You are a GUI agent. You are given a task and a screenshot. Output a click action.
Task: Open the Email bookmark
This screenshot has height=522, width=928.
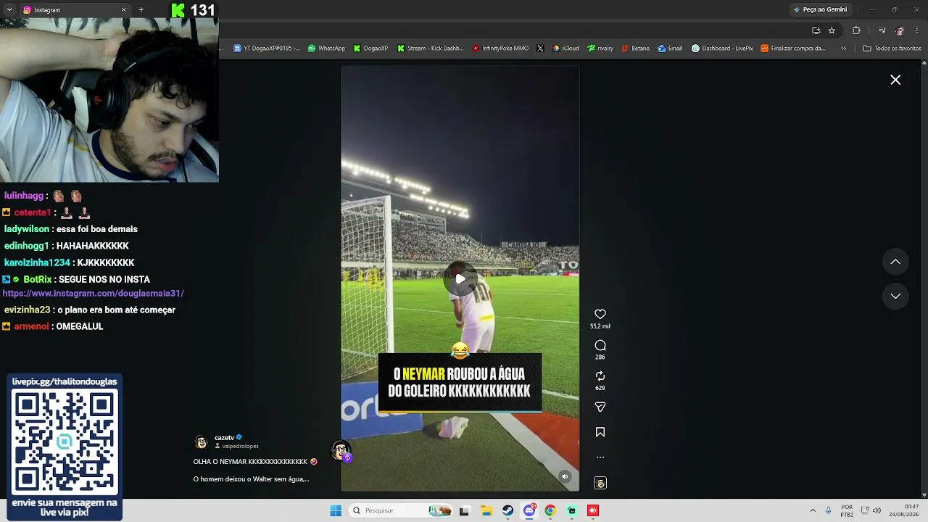tap(670, 49)
